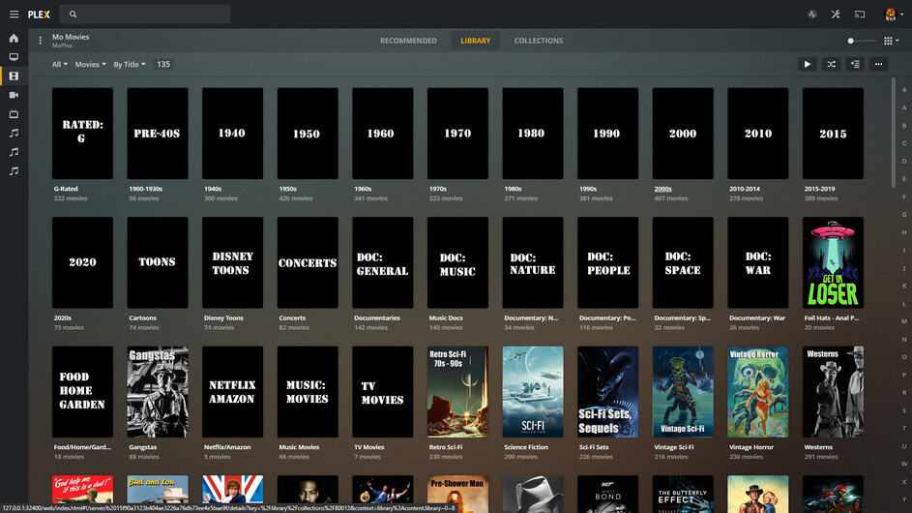The image size is (912, 513).
Task: Open the TV Movies collection poster
Action: point(383,392)
